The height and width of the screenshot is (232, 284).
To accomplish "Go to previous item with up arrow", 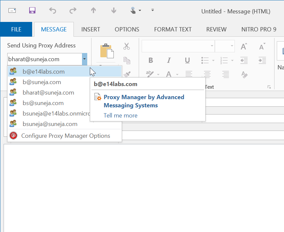I will point(93,10).
